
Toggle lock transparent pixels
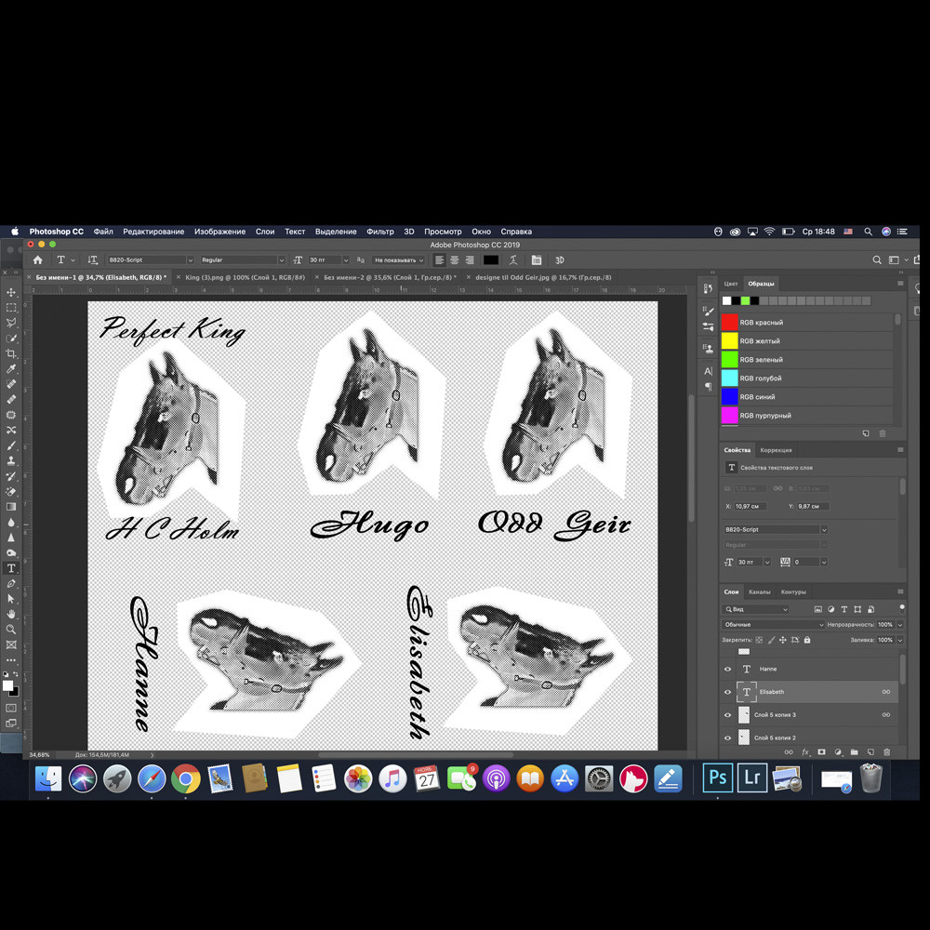[759, 640]
